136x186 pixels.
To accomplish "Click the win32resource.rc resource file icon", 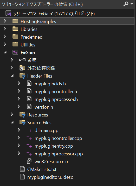I will click(x=29, y=161).
